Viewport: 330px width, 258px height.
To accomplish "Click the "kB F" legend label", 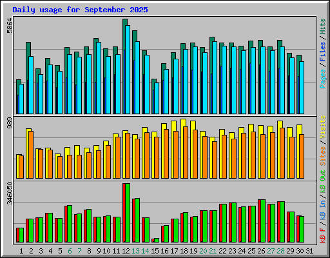I will (323, 235).
